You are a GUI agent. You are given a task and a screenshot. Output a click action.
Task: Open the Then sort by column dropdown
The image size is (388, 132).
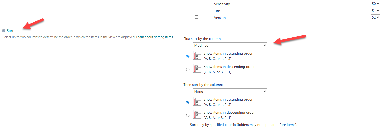tap(230, 91)
